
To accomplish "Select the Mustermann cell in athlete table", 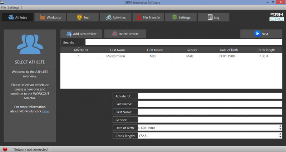I will coord(116,56).
